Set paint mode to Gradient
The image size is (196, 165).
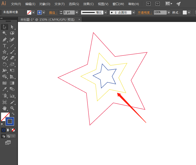click(9, 130)
